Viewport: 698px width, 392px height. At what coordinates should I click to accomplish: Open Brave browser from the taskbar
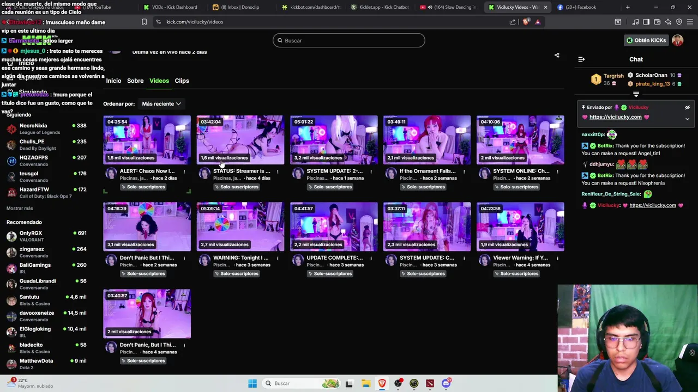coord(382,383)
